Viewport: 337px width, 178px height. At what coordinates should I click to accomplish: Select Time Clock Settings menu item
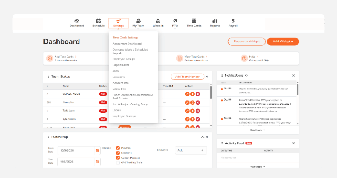point(125,38)
